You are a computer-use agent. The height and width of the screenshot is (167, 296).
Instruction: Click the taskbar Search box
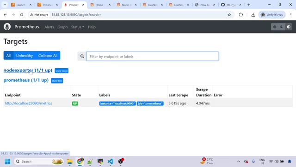click(x=38, y=161)
